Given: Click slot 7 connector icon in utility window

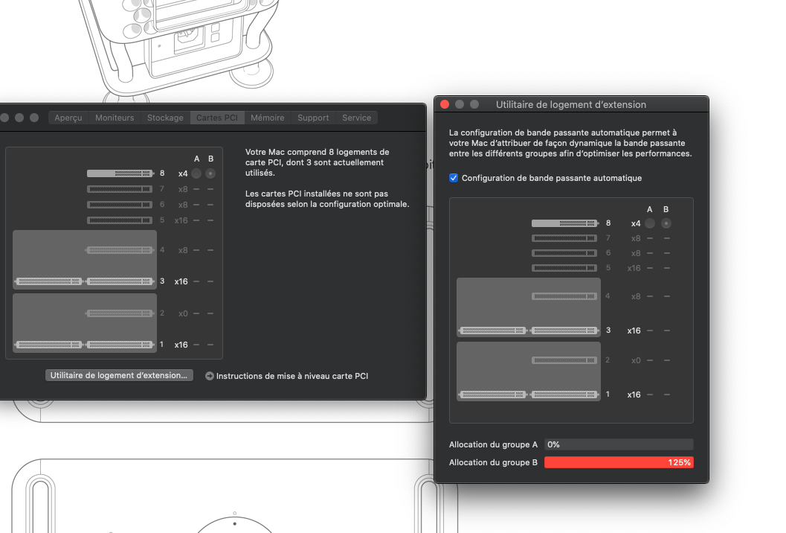Looking at the screenshot, I should tap(564, 238).
